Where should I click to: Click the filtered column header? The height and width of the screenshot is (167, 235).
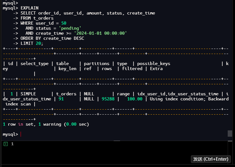click(132, 69)
